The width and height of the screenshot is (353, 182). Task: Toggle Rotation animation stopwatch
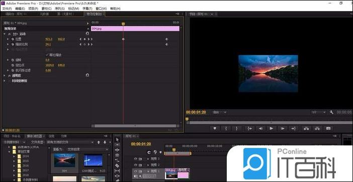point(13,60)
